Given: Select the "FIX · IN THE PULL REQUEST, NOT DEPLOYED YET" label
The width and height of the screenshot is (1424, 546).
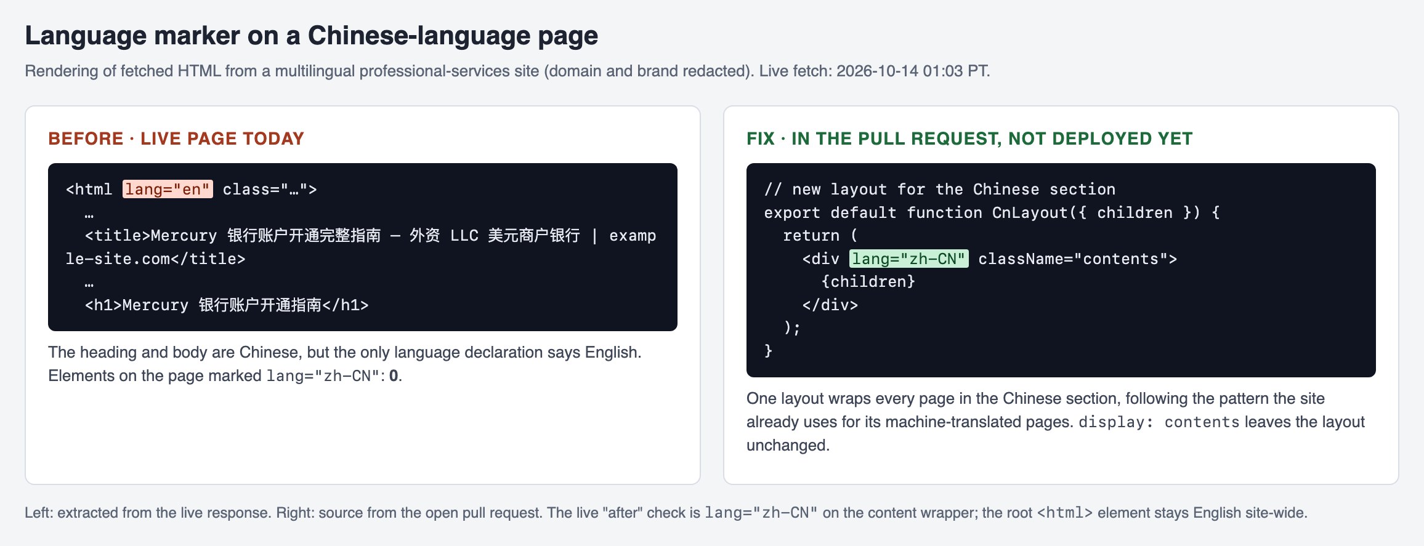Looking at the screenshot, I should [969, 139].
